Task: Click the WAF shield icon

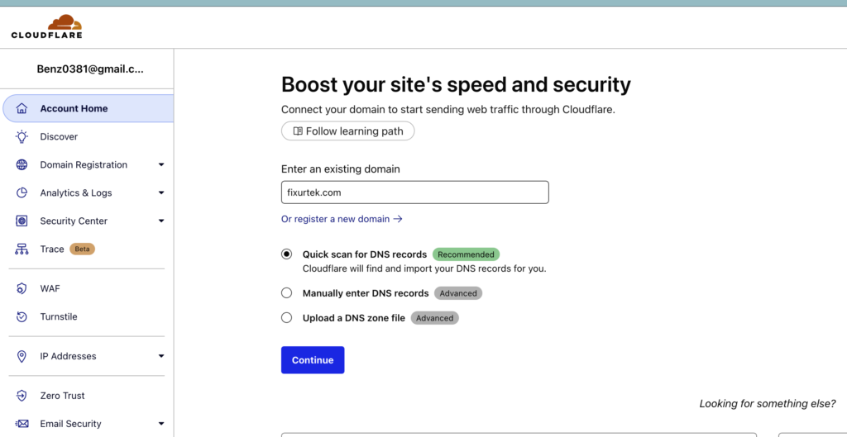Action: point(22,288)
